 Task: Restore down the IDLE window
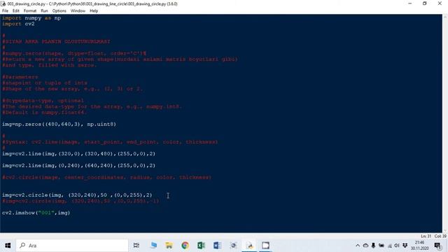[425, 3]
